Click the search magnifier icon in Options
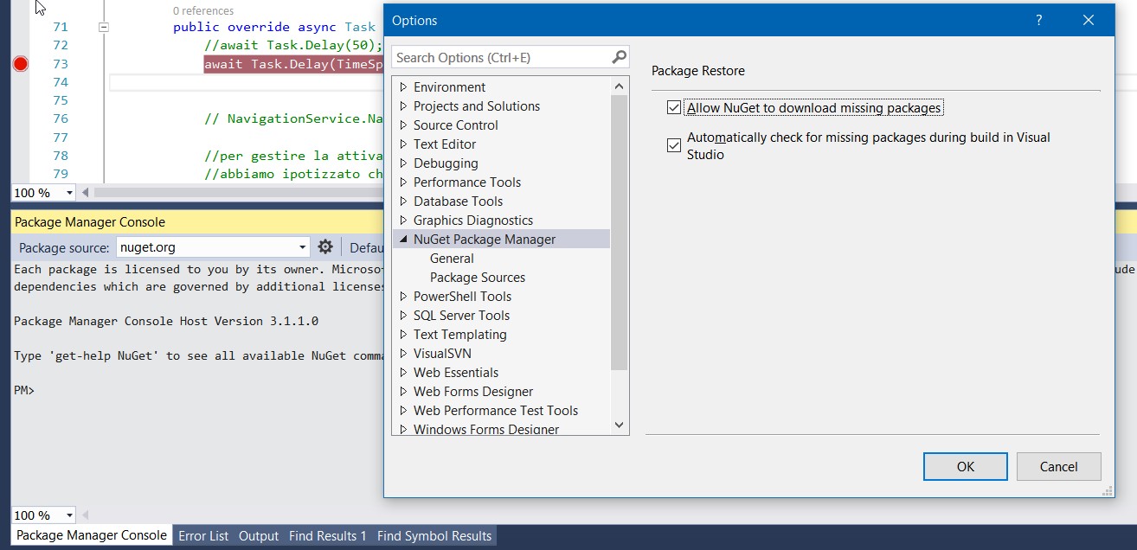Screen dimensions: 1137x550 619,58
